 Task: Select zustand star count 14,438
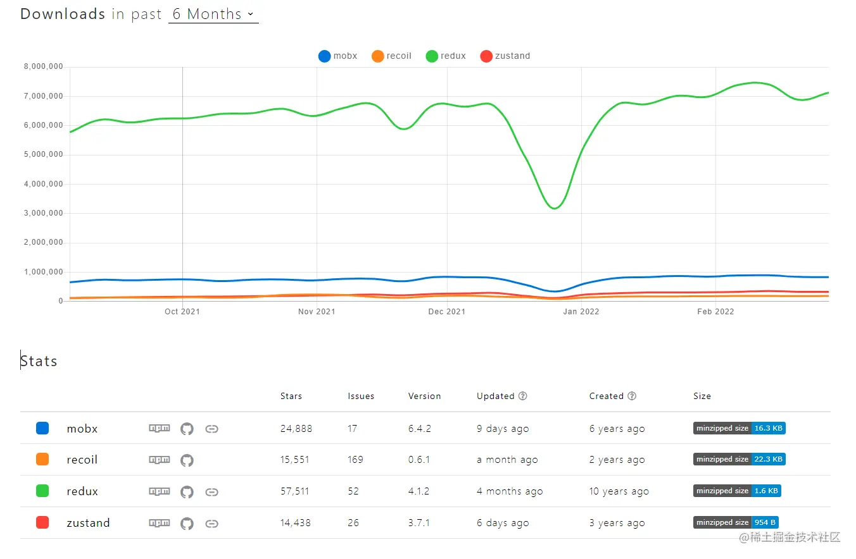point(296,524)
